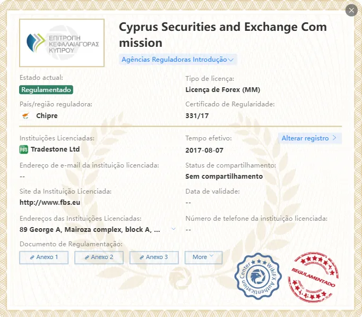Screen dimensions: 362x317
Task: Select certificate number 331/17
Action: [197, 116]
